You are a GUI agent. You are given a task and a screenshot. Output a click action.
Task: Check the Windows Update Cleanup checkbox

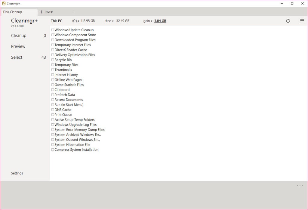53,30
